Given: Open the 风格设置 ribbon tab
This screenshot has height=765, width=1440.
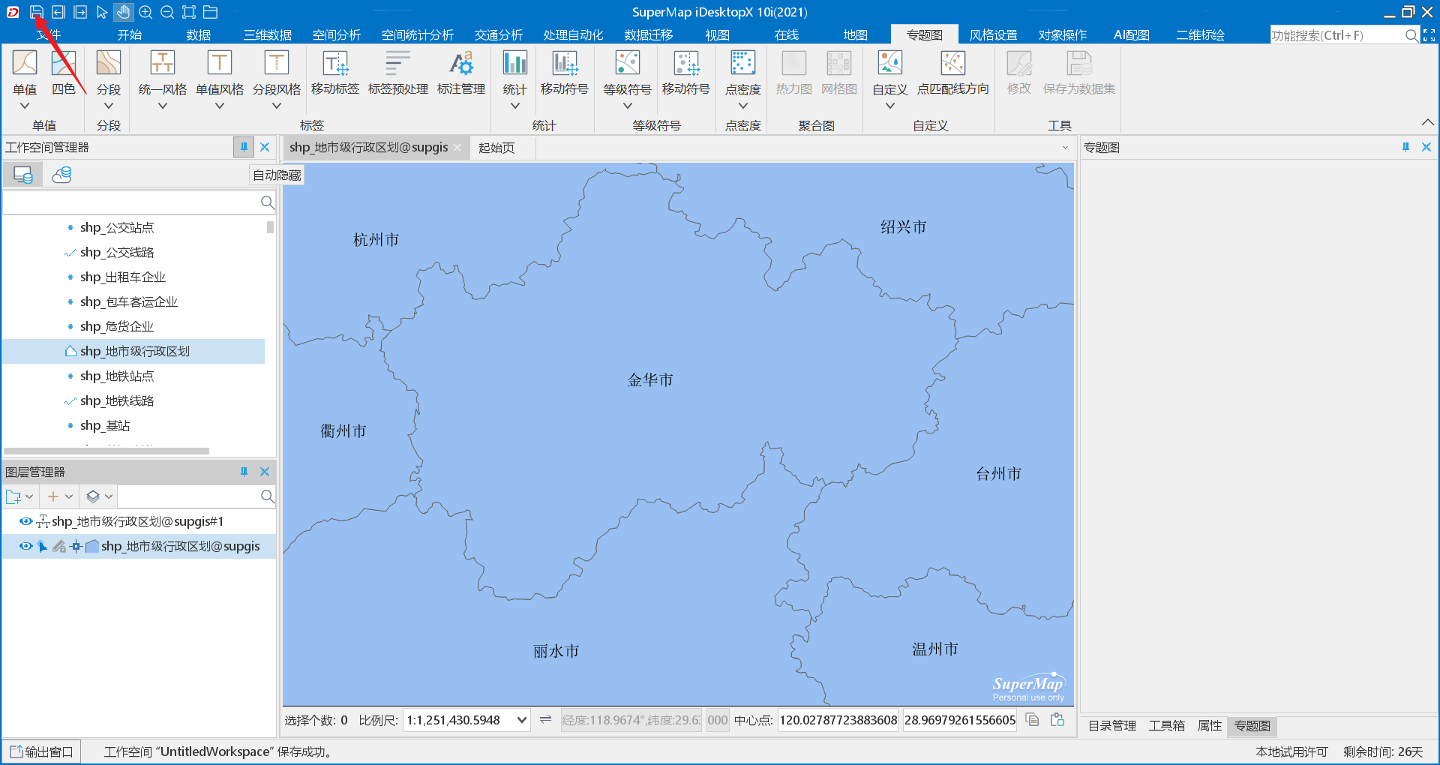Looking at the screenshot, I should pos(994,35).
